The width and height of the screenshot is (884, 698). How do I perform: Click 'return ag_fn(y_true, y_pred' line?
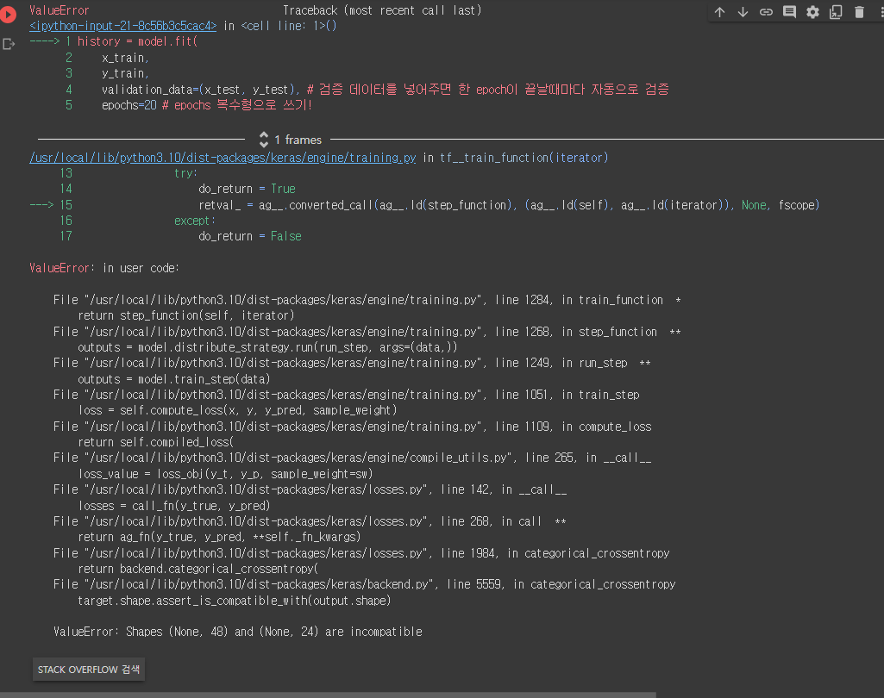[x=219, y=537]
